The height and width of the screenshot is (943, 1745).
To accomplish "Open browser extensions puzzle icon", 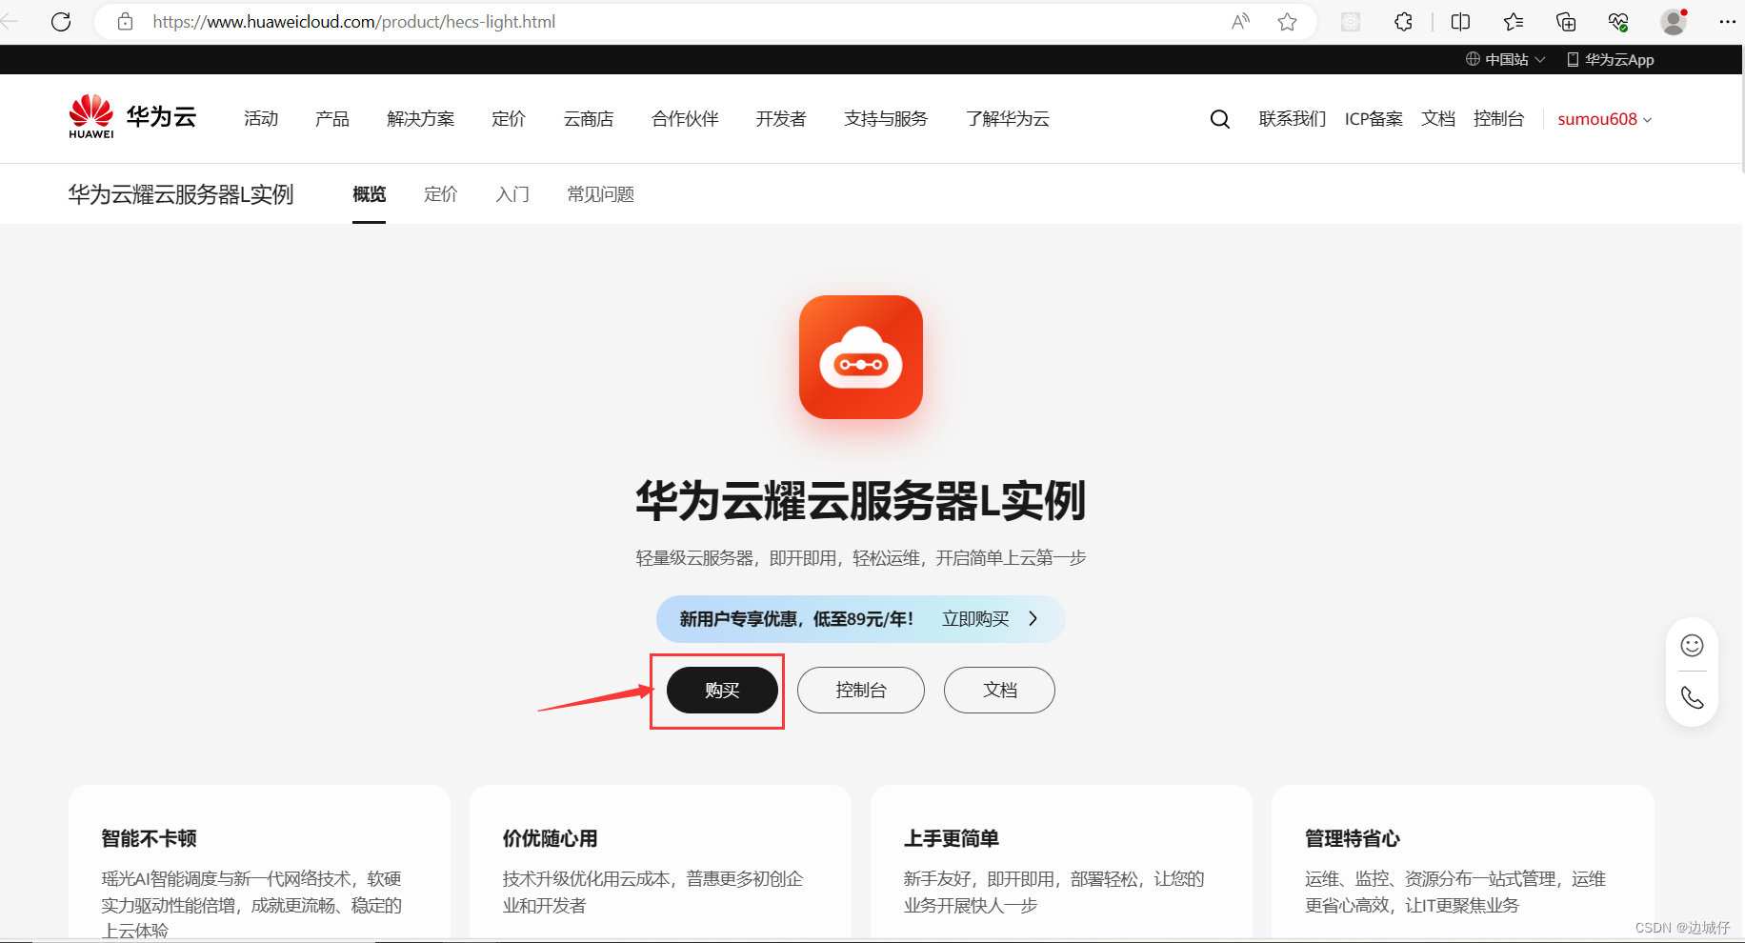I will click(x=1403, y=22).
